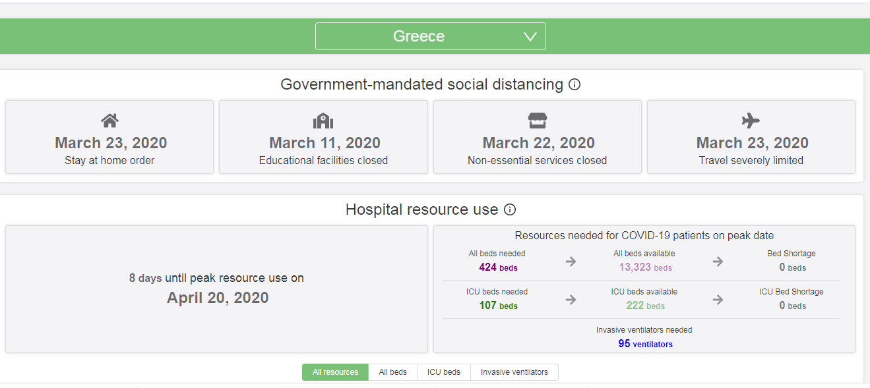Click the Educational facilities closed card

click(323, 137)
